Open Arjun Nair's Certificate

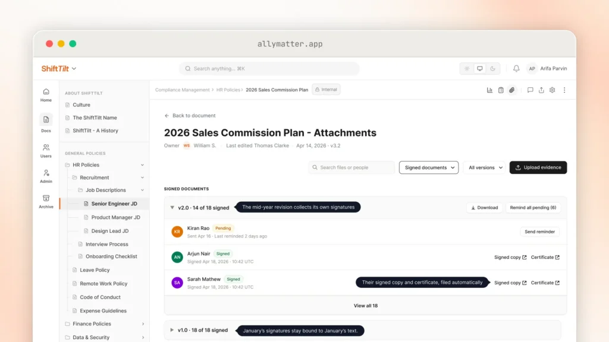point(545,257)
